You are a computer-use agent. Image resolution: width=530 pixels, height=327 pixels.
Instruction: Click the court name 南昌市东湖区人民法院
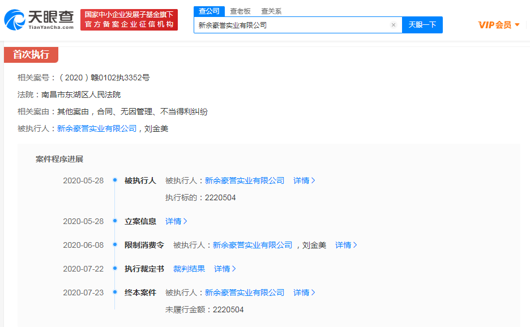pyautogui.click(x=81, y=94)
